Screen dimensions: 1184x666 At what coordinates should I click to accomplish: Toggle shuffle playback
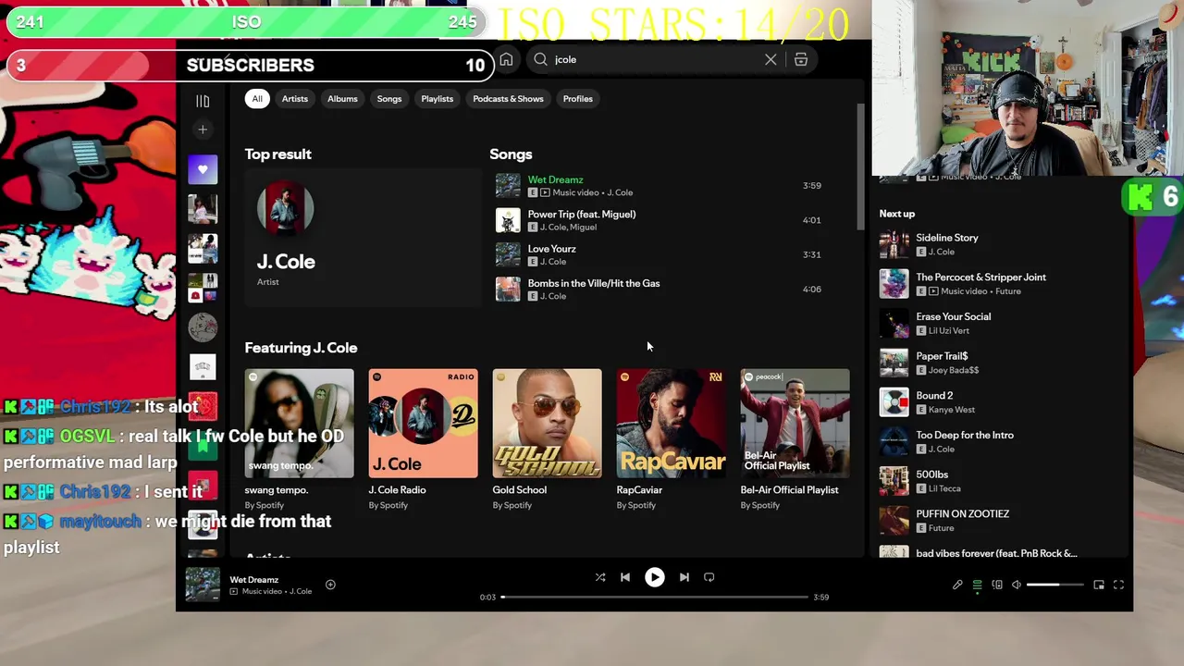pyautogui.click(x=600, y=577)
